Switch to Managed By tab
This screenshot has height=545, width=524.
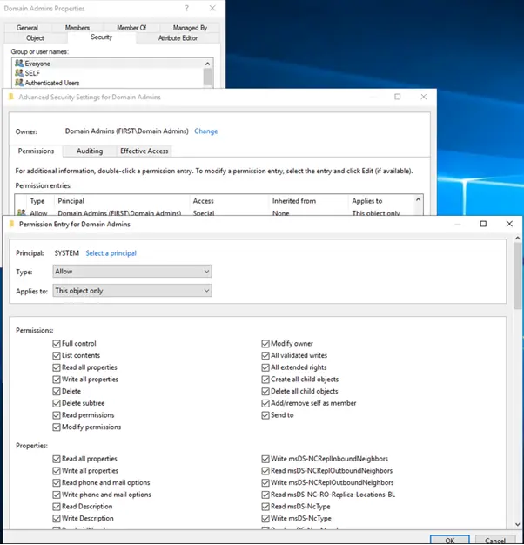click(190, 28)
